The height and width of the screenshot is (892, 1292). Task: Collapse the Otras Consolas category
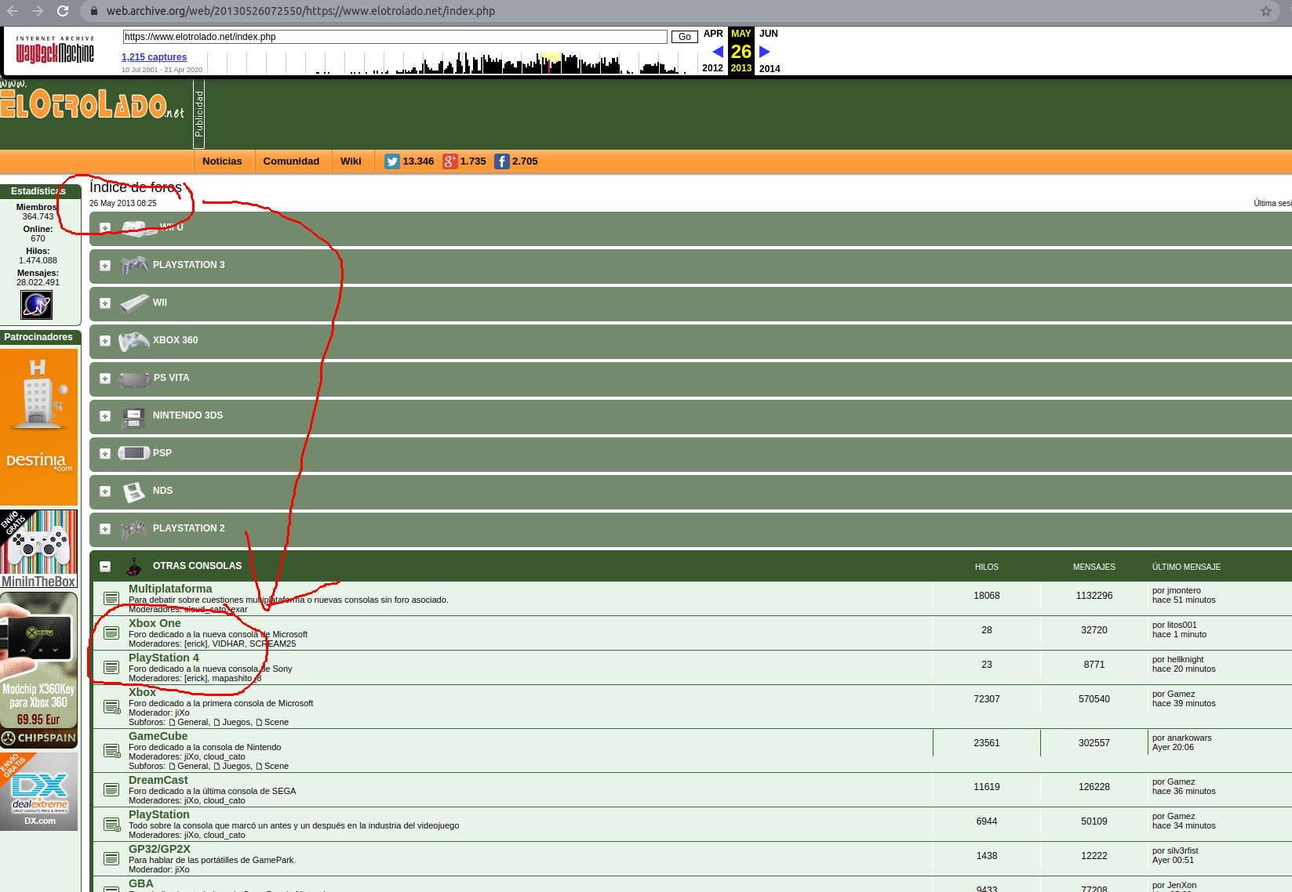click(x=105, y=567)
